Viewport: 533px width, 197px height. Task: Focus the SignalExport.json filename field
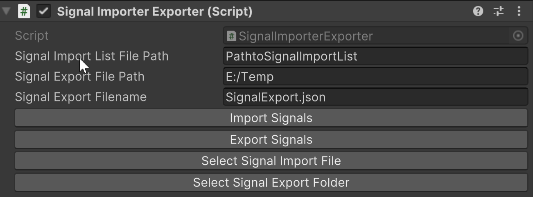[x=375, y=97]
